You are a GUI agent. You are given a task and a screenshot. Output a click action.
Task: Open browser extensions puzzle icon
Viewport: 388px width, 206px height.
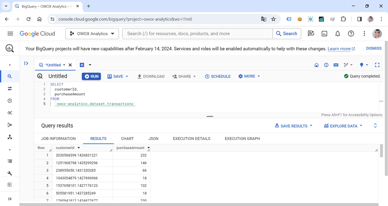343,19
